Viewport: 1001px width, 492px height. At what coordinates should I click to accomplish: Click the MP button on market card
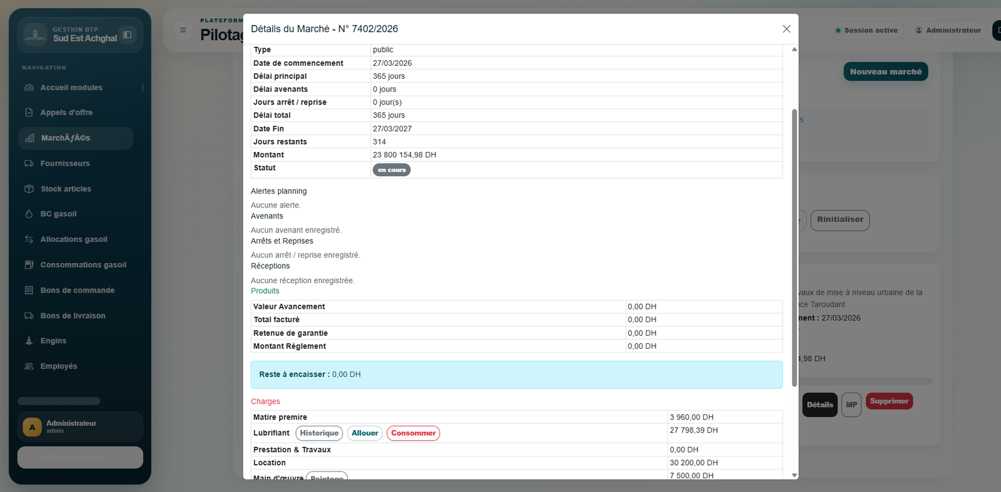851,405
